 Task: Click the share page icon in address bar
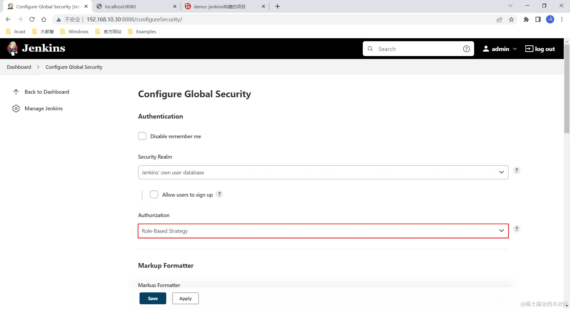pyautogui.click(x=499, y=20)
